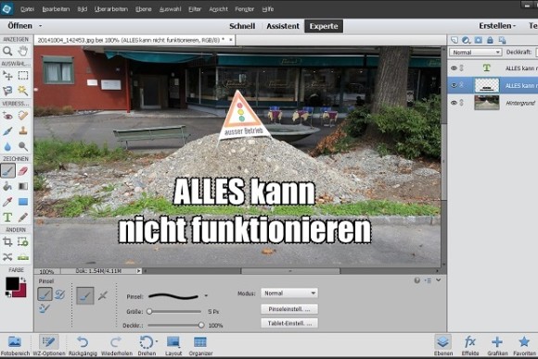Choose the rectangular marquee selection tool
Image resolution: width=538 pixels, height=359 pixels.
pyautogui.click(x=23, y=75)
